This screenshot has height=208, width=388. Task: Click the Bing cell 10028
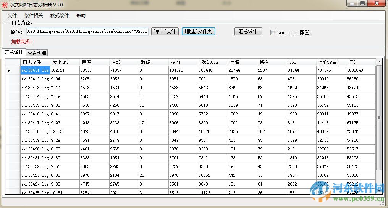tap(213, 131)
